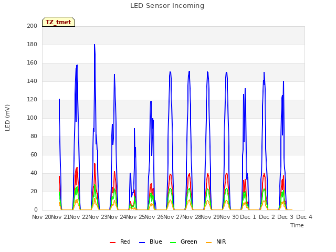Click the 100 y-axis tick value

(32, 118)
